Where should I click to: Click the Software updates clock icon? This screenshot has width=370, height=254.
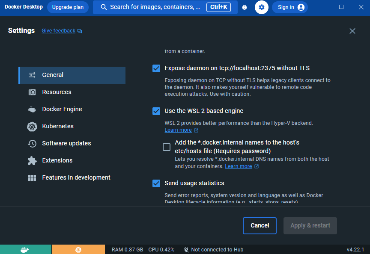[x=32, y=144]
